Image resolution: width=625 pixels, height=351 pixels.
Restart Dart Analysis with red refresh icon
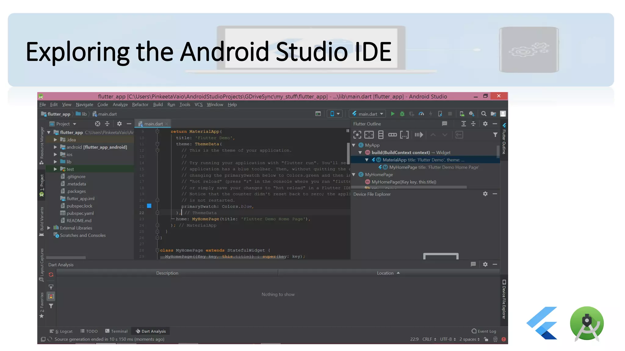[51, 275]
